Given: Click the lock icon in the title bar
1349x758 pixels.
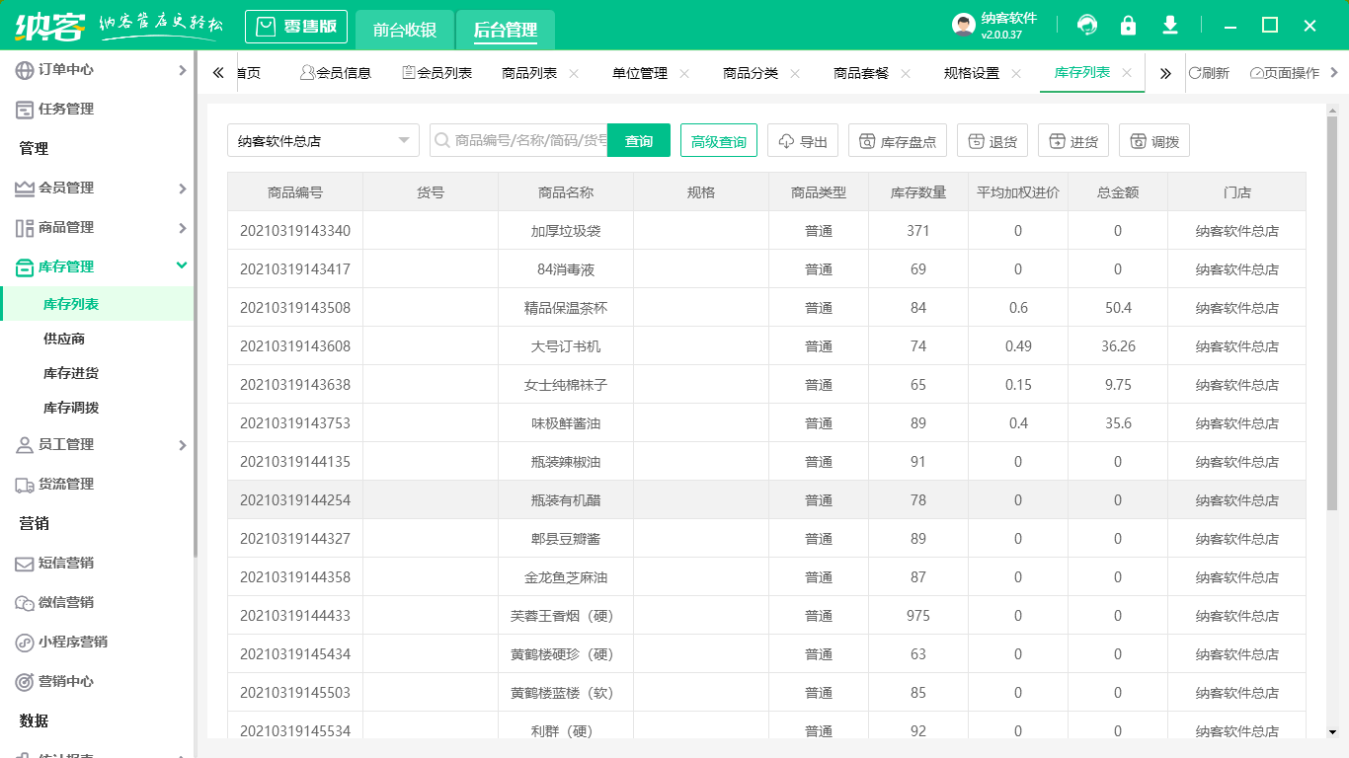Looking at the screenshot, I should point(1128,25).
